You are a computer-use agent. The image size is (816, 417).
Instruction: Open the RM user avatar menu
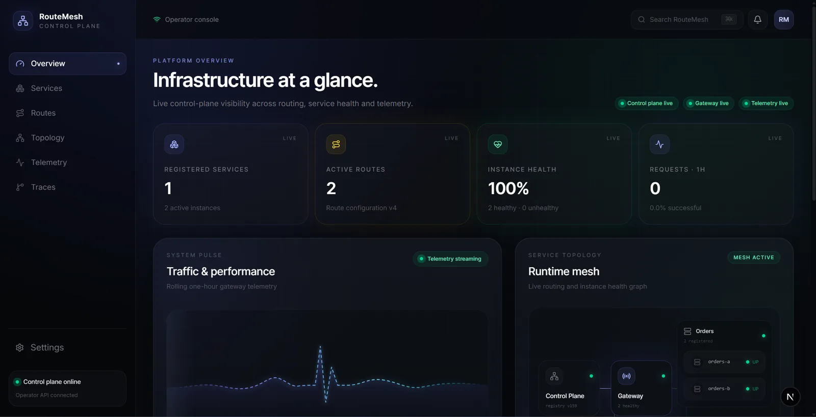click(784, 19)
